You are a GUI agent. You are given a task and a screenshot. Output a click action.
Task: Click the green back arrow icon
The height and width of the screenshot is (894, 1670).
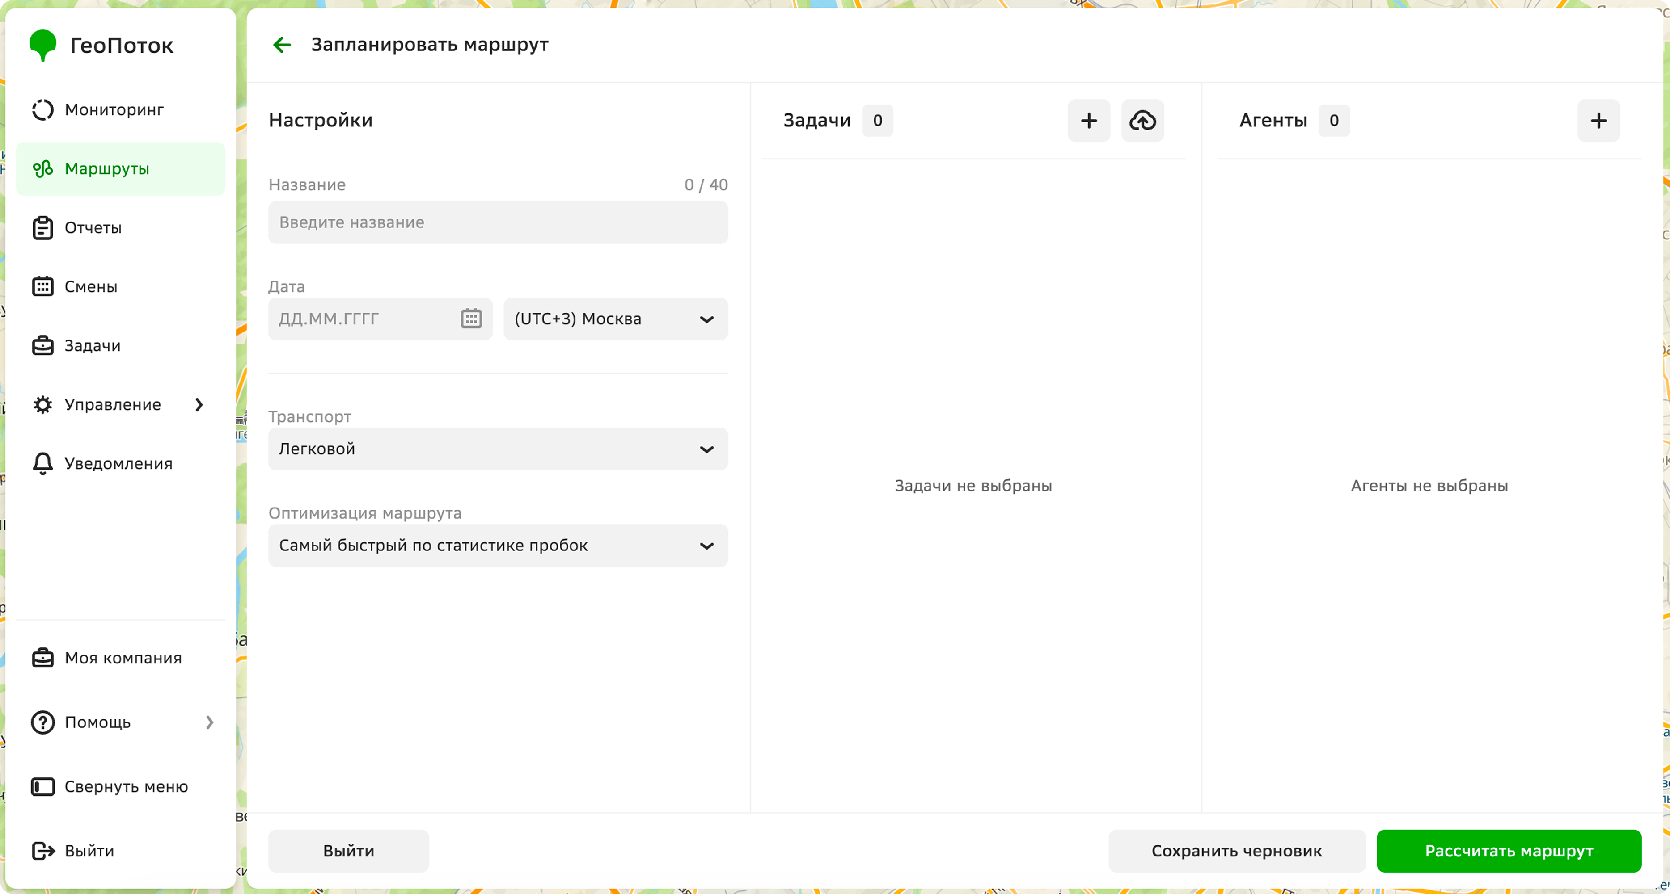click(282, 45)
